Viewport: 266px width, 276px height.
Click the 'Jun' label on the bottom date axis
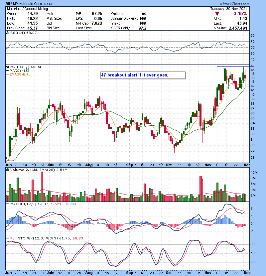[8, 273]
